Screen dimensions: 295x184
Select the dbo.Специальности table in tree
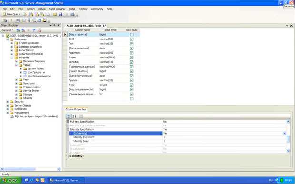[39, 76]
